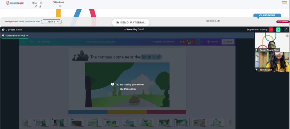This screenshot has width=290, height=129.
Task: Switch to the Classroom tab
Action: tap(267, 16)
